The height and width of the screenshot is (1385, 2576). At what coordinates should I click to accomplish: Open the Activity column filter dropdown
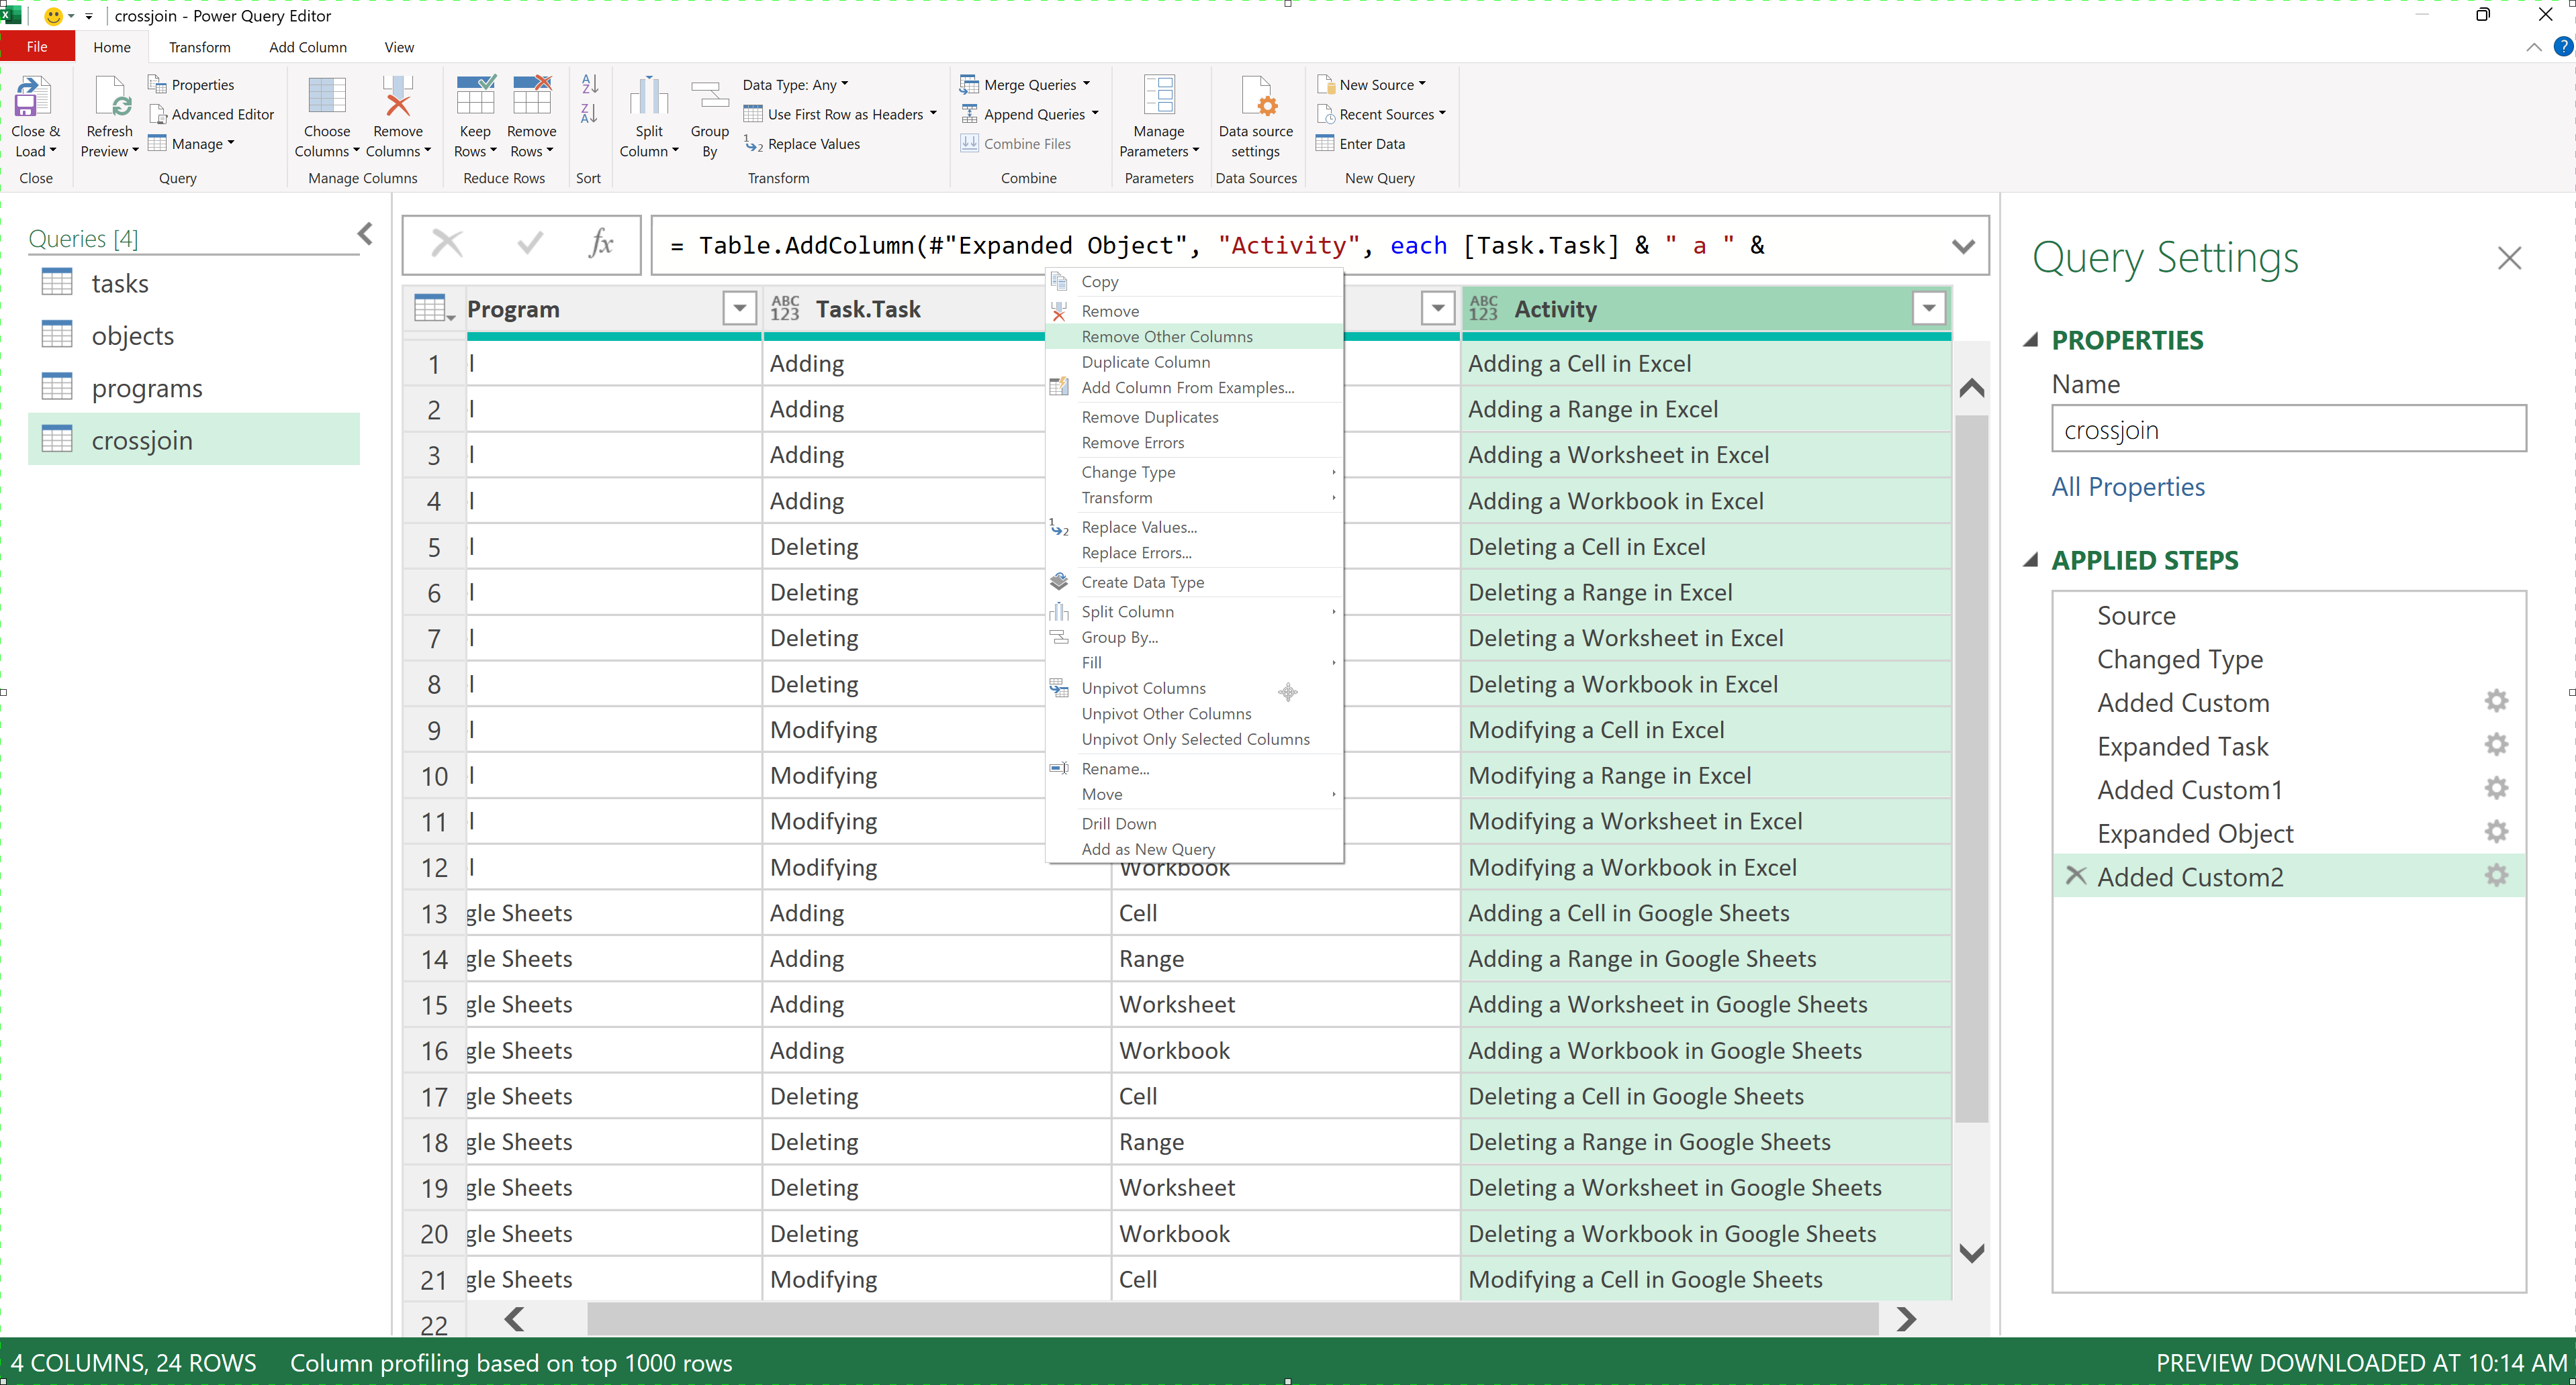pyautogui.click(x=1928, y=308)
